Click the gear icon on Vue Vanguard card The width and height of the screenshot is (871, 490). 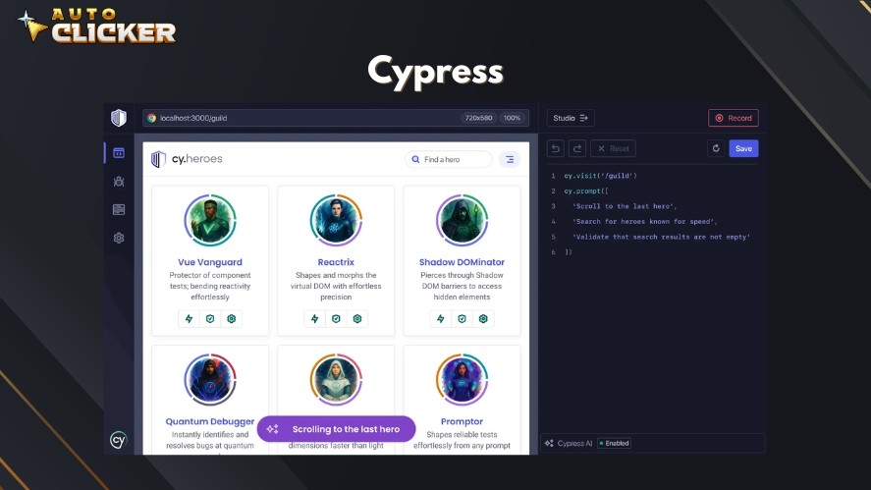pos(232,319)
